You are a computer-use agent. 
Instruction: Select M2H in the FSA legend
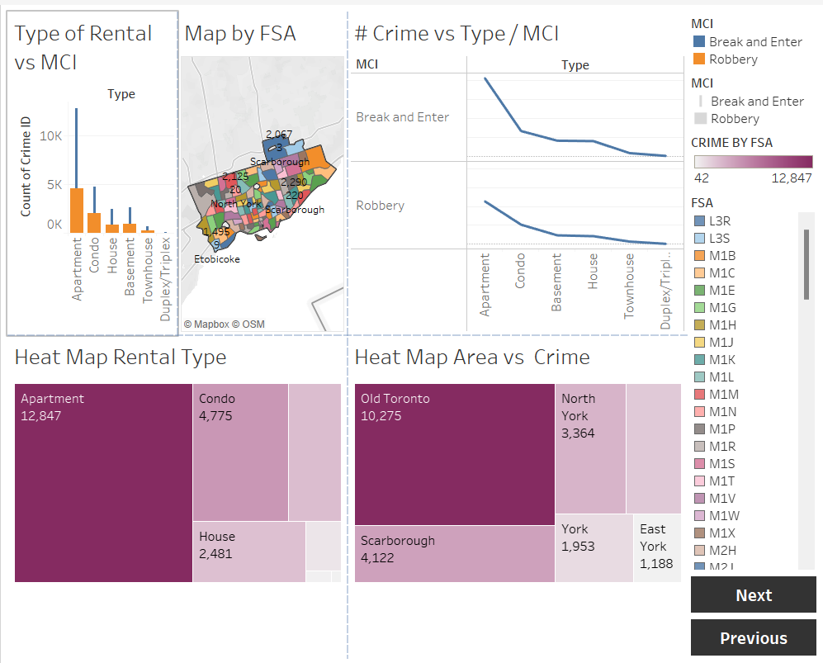click(699, 550)
